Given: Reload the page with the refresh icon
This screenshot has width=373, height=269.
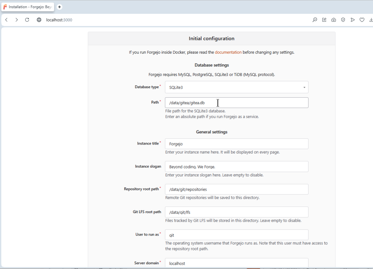Looking at the screenshot, I should coord(27,20).
